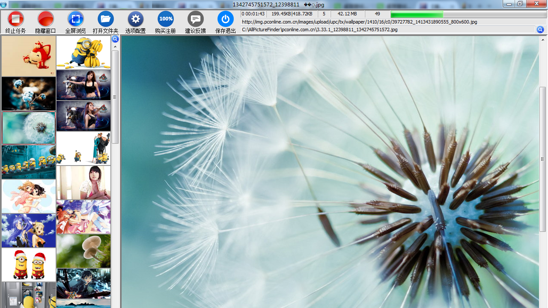Open 选项配置 options gear icon
548x308 pixels.
[x=136, y=19]
